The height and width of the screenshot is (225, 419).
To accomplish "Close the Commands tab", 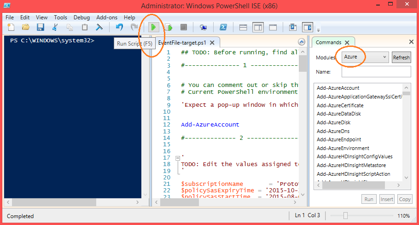I will pos(347,42).
